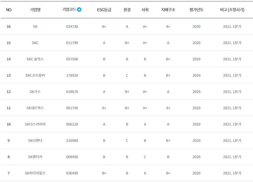Click row number 15

tap(9, 43)
